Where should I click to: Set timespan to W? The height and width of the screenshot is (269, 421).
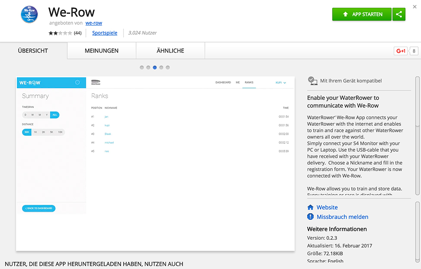point(32,115)
